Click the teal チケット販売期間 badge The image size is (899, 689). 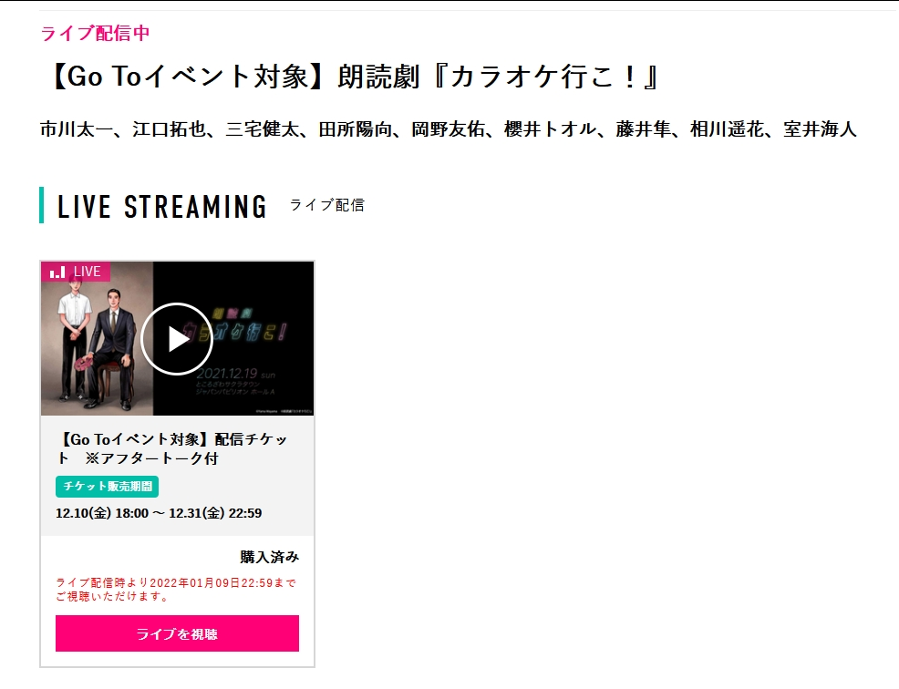[x=108, y=486]
